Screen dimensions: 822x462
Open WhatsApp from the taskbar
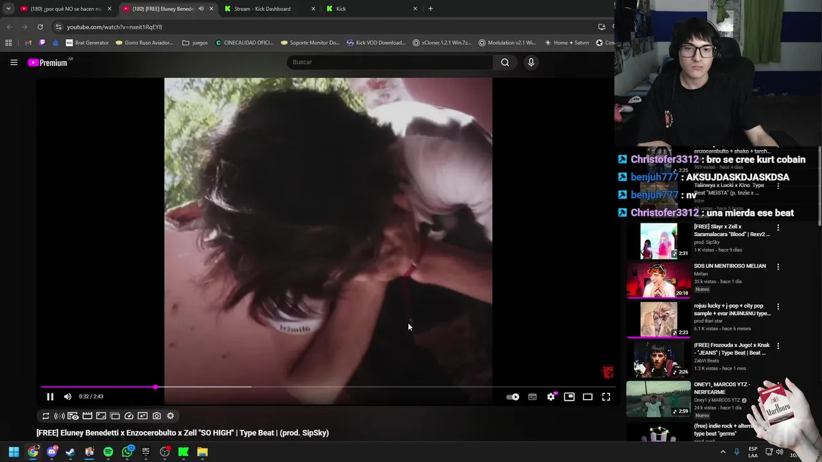(127, 452)
